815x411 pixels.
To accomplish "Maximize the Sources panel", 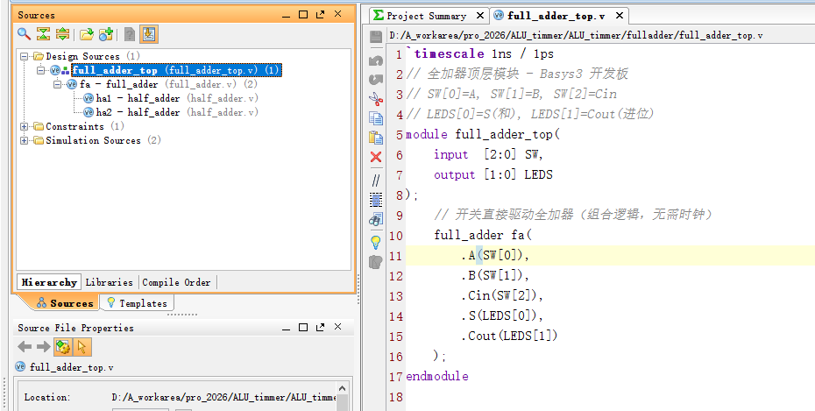I will point(303,15).
